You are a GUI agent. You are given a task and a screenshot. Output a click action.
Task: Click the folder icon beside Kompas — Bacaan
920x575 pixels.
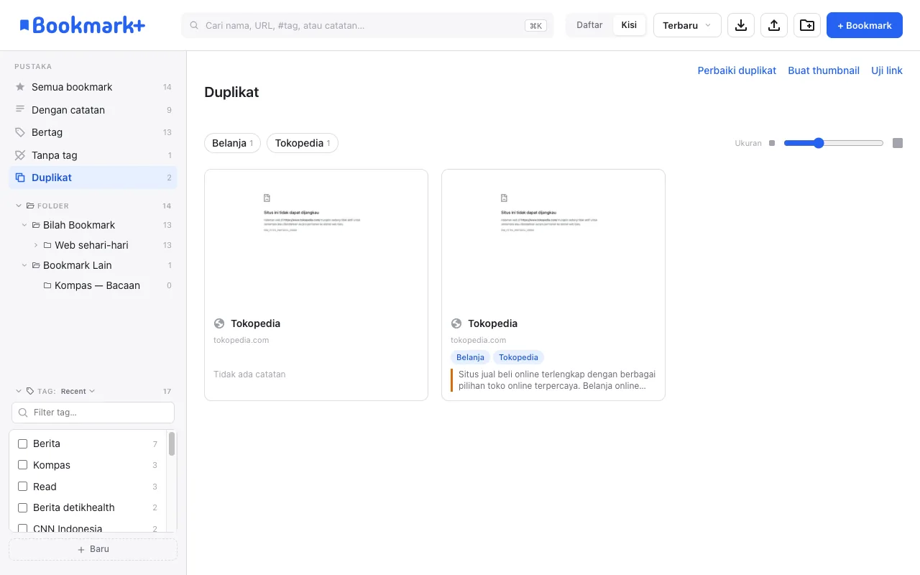pyautogui.click(x=47, y=285)
